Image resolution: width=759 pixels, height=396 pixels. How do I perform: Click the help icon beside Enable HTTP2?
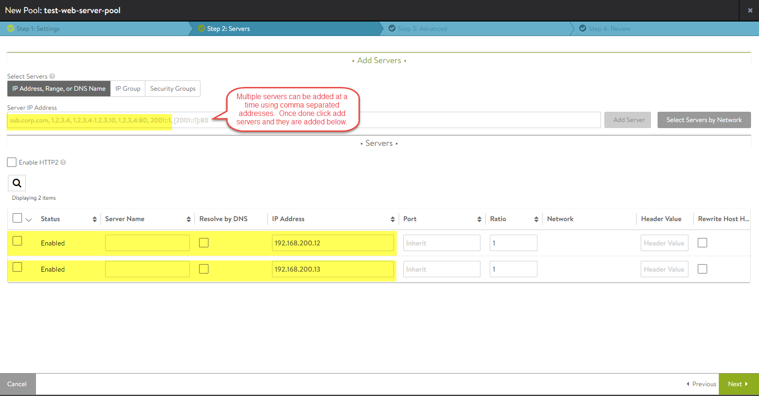click(63, 162)
